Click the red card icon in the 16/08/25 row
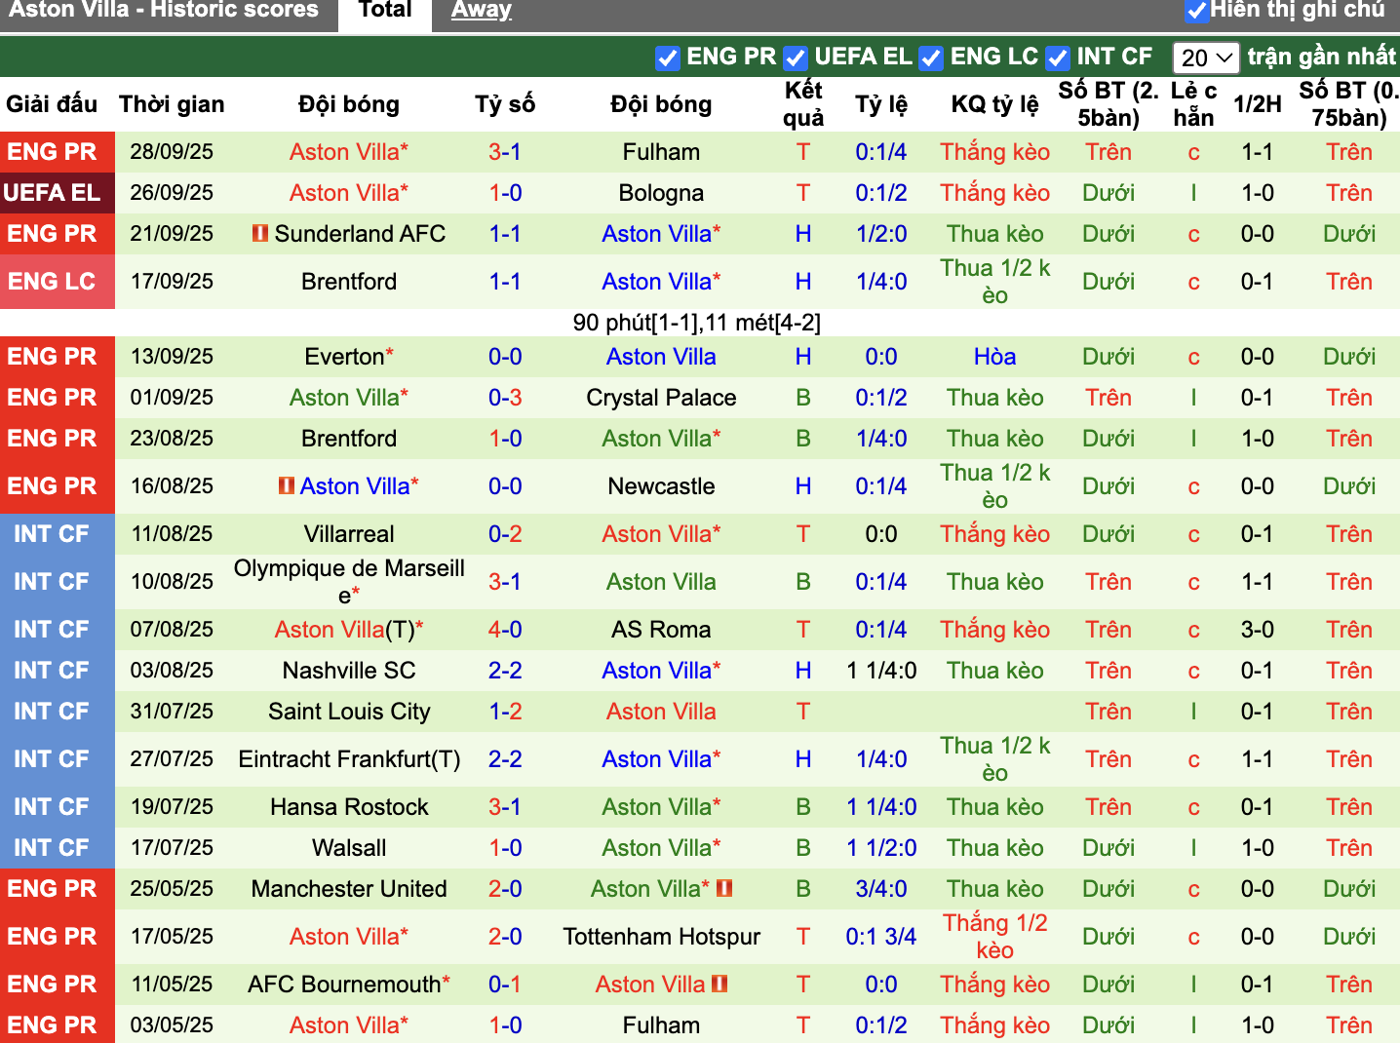This screenshot has width=1400, height=1043. pyautogui.click(x=286, y=485)
